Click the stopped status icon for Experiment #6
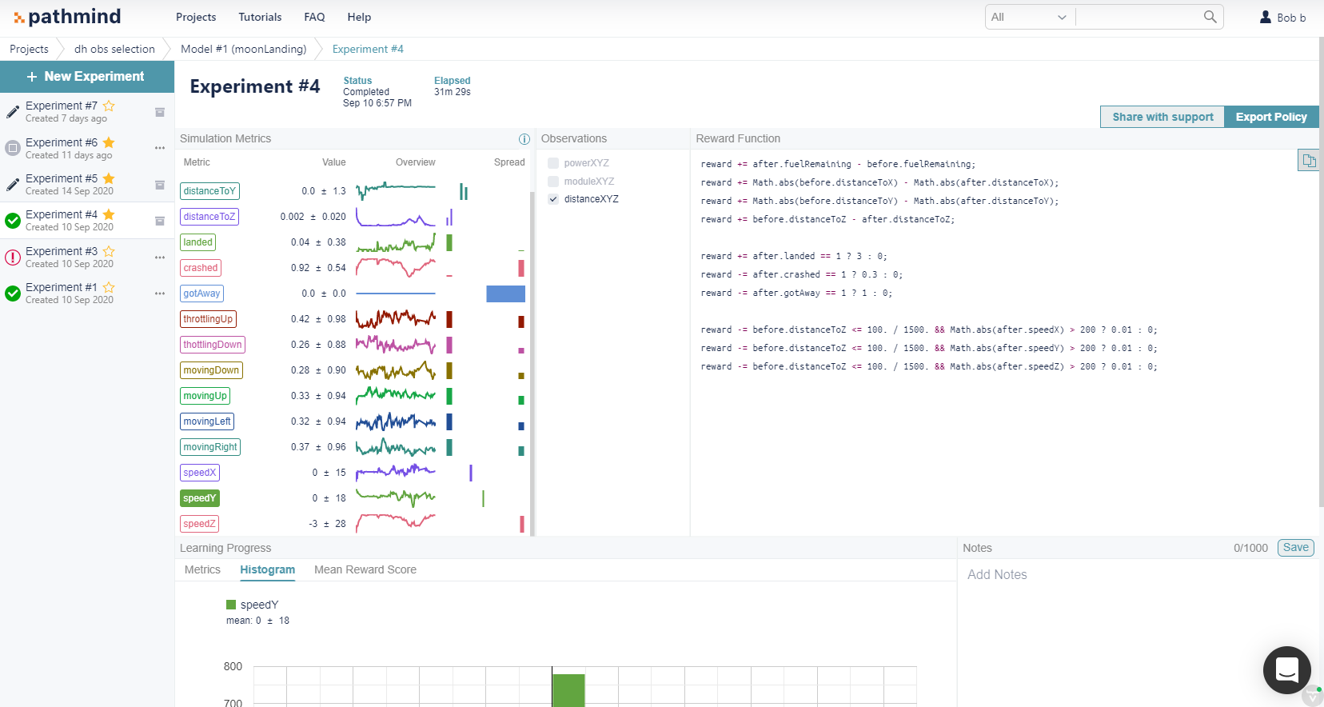 coord(13,148)
